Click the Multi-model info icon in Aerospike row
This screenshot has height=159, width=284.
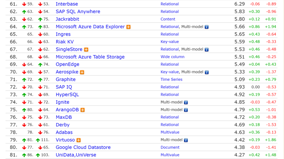[x=206, y=72]
